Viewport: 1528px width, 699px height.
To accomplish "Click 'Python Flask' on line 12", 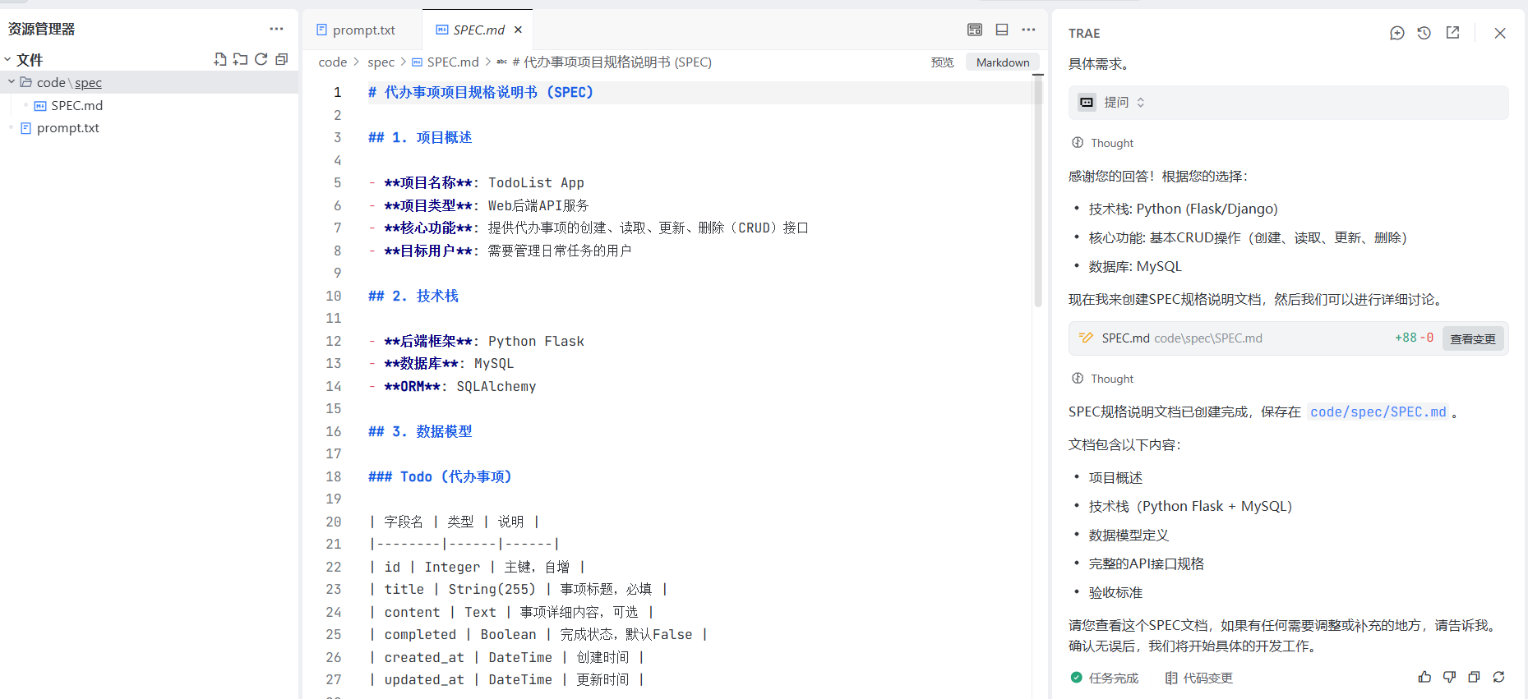I will (x=536, y=341).
